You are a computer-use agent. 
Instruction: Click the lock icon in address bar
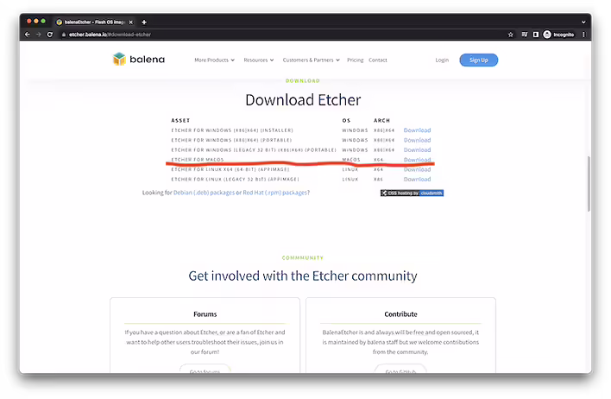point(64,35)
